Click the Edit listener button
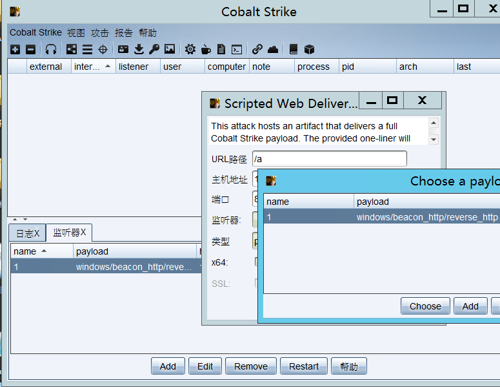Viewport: 500px width, 387px height. pos(205,366)
